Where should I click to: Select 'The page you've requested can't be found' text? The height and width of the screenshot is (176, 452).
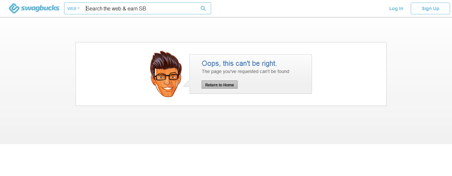pos(245,71)
